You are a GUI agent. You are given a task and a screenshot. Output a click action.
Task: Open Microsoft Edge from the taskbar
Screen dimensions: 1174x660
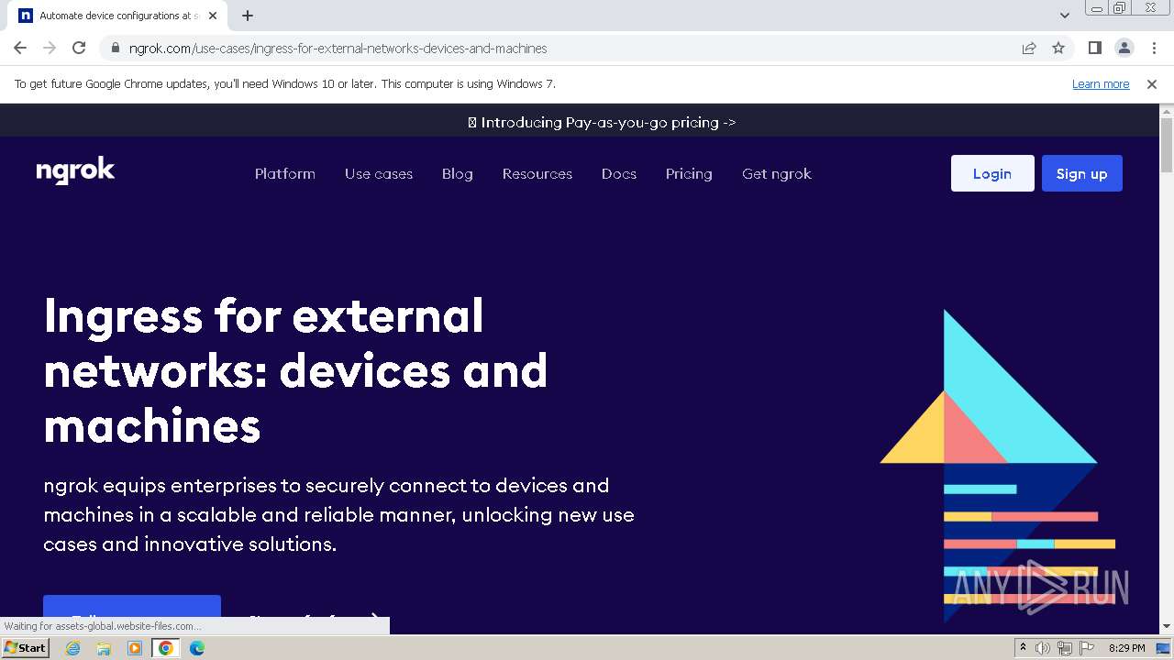197,648
